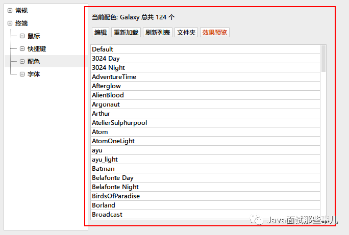Open the 文件夹 button

pos(186,33)
